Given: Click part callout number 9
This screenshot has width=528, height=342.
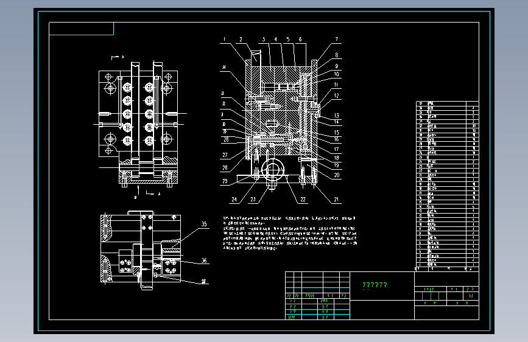Looking at the screenshot, I should [336, 66].
